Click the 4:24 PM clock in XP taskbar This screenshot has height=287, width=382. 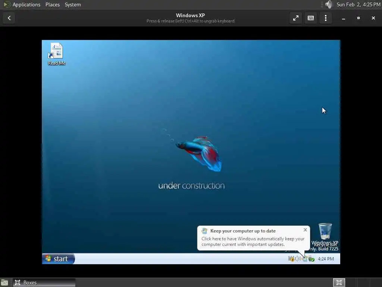tap(326, 259)
